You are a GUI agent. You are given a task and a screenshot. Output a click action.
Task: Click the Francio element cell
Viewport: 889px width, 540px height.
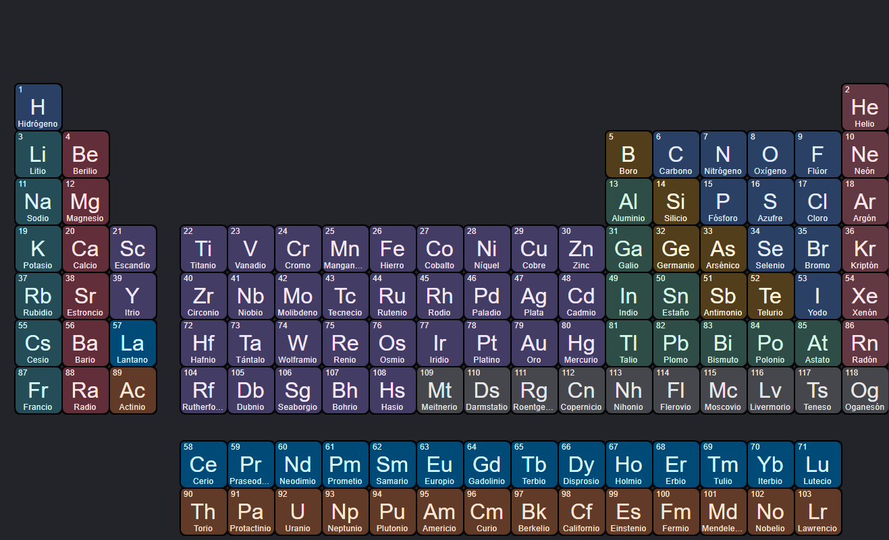click(38, 390)
